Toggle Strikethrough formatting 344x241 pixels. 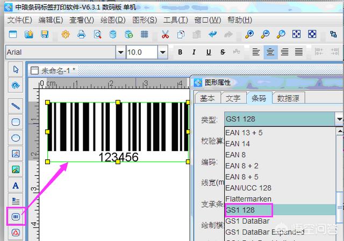(x=223, y=52)
